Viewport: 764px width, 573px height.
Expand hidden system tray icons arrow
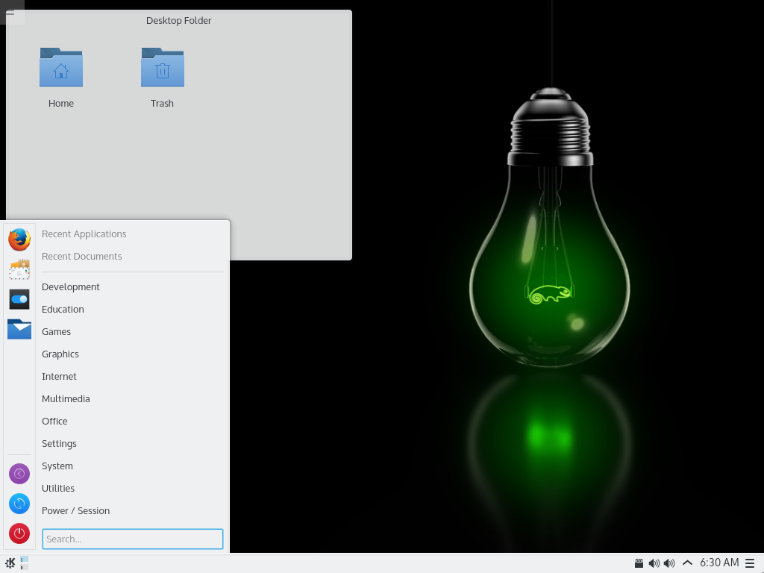click(687, 563)
